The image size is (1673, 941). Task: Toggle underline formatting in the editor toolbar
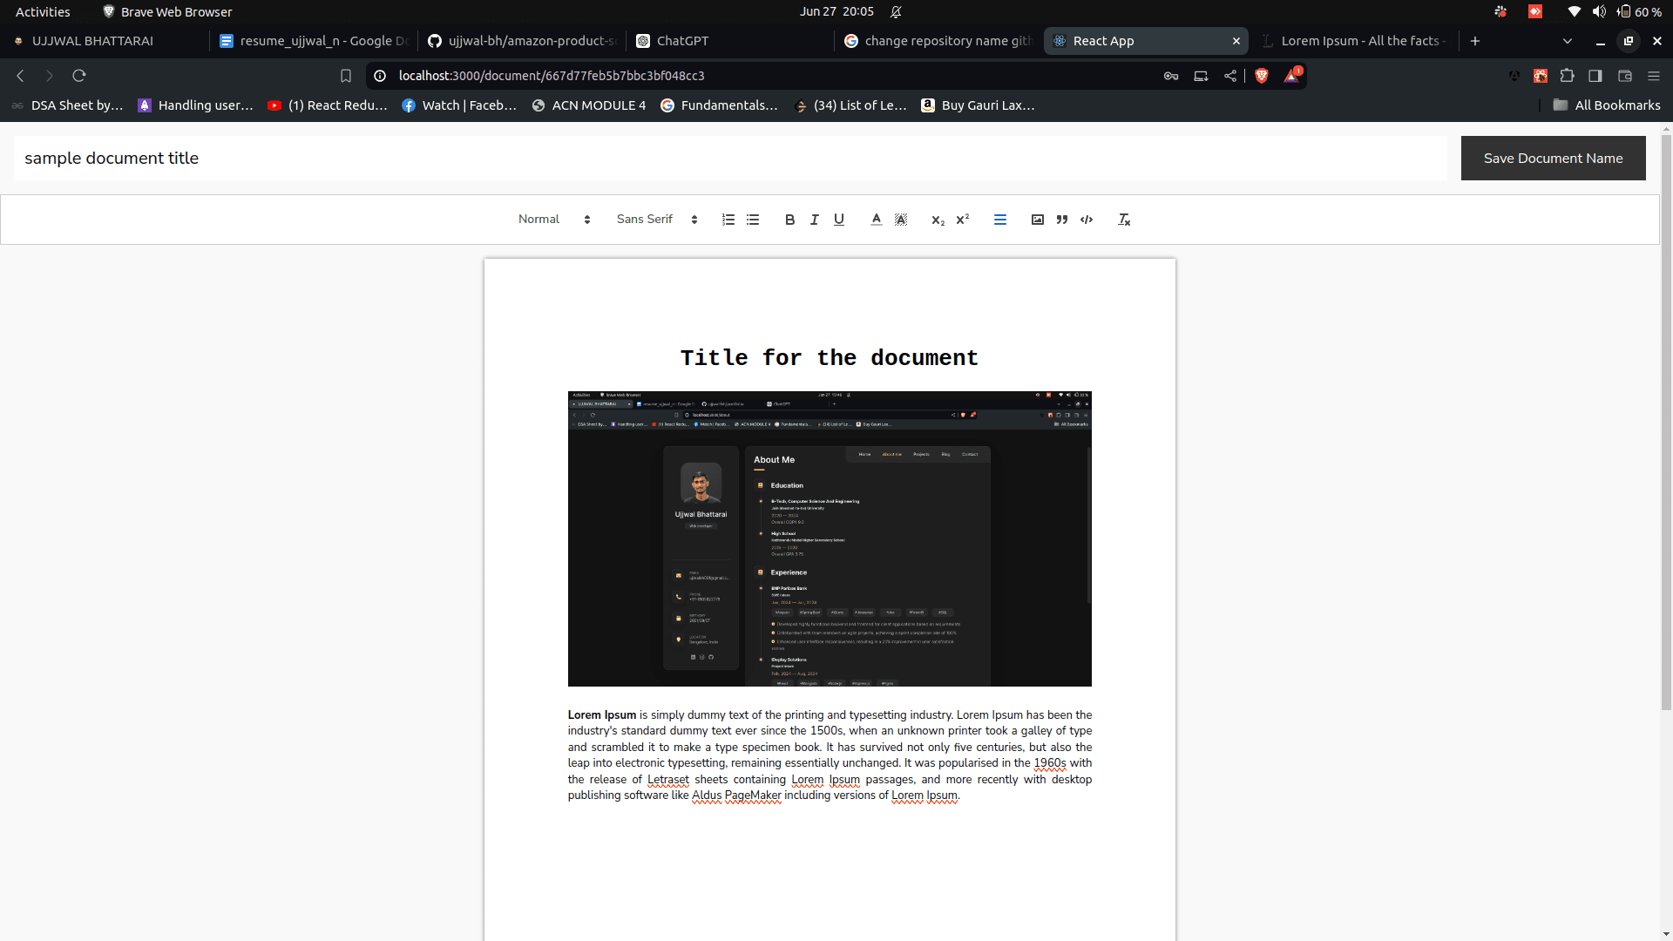pos(839,220)
